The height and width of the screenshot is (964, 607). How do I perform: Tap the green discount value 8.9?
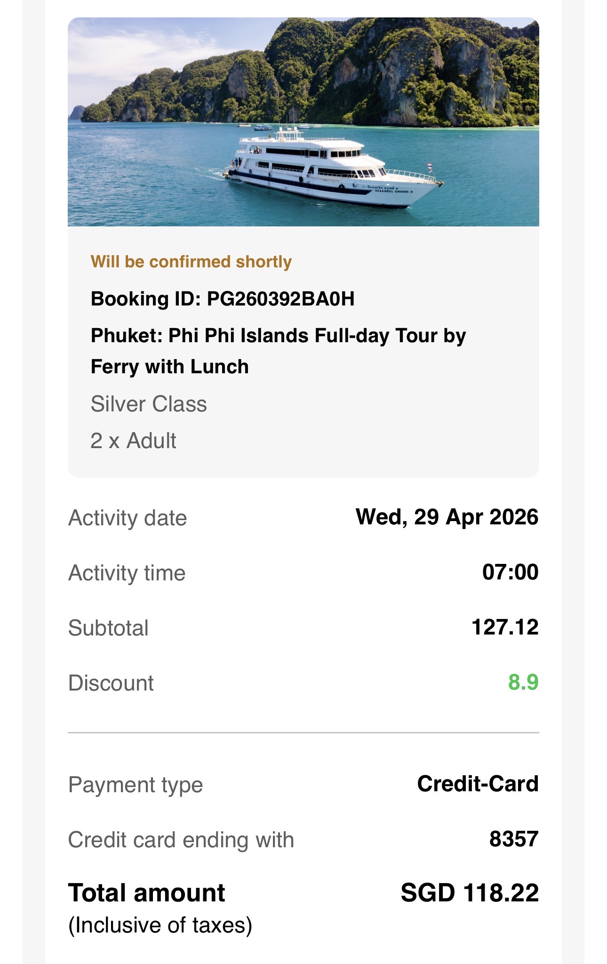523,683
